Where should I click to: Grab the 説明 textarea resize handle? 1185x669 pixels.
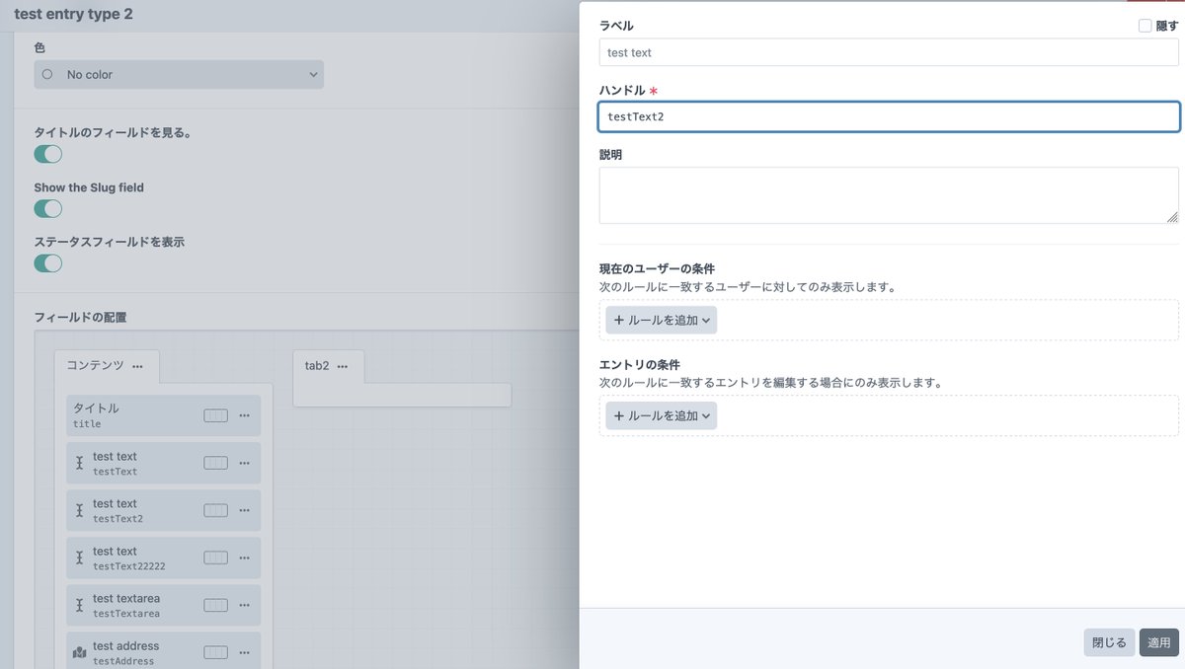[x=1172, y=217]
